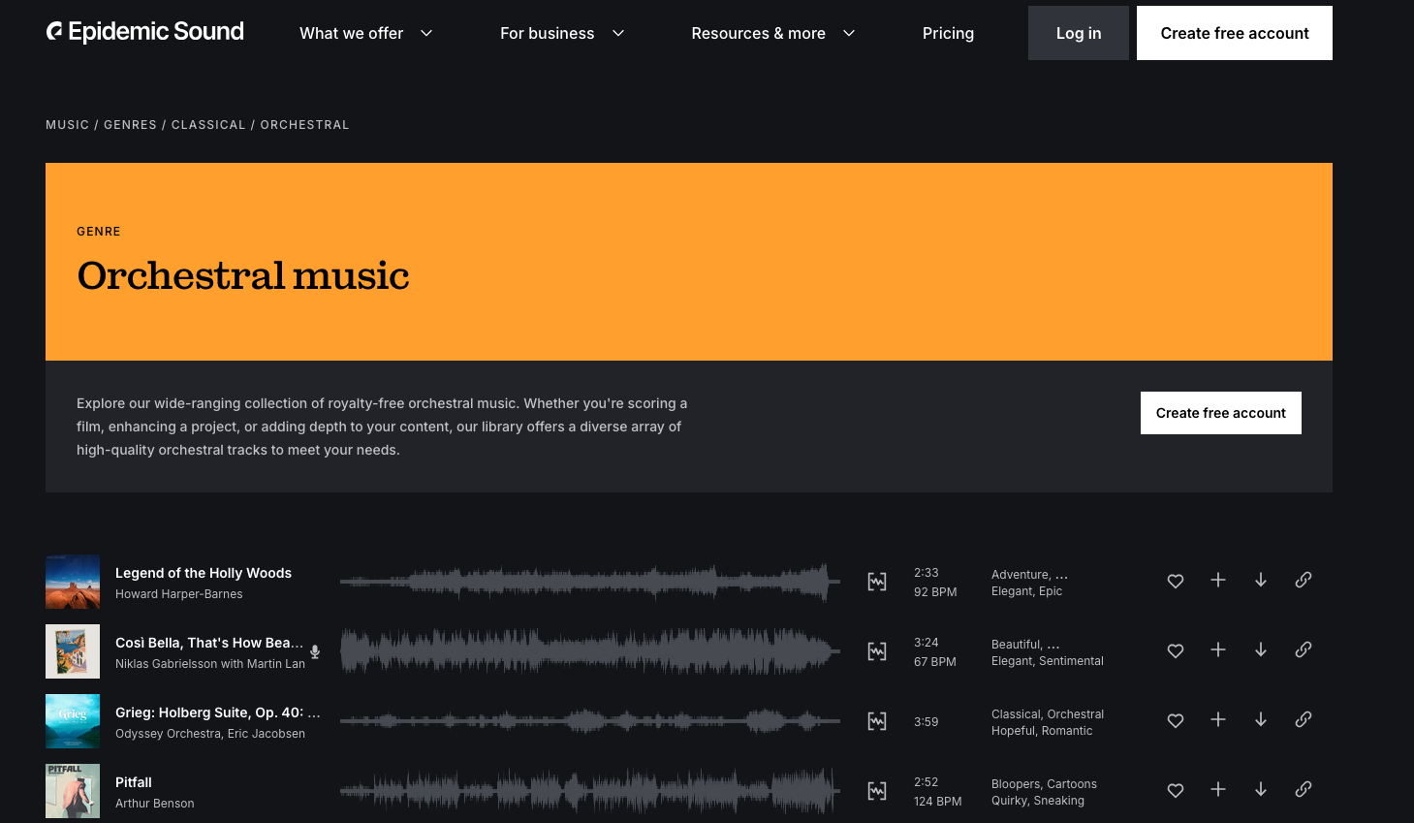Add Grieg: Holberg Suite to playlist
The width and height of the screenshot is (1414, 823).
pos(1218,719)
